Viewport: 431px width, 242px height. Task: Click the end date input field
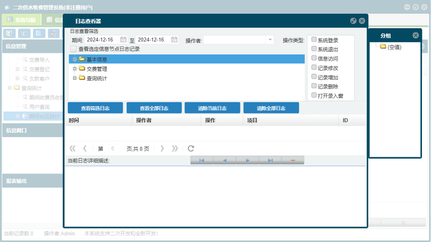[x=153, y=40]
